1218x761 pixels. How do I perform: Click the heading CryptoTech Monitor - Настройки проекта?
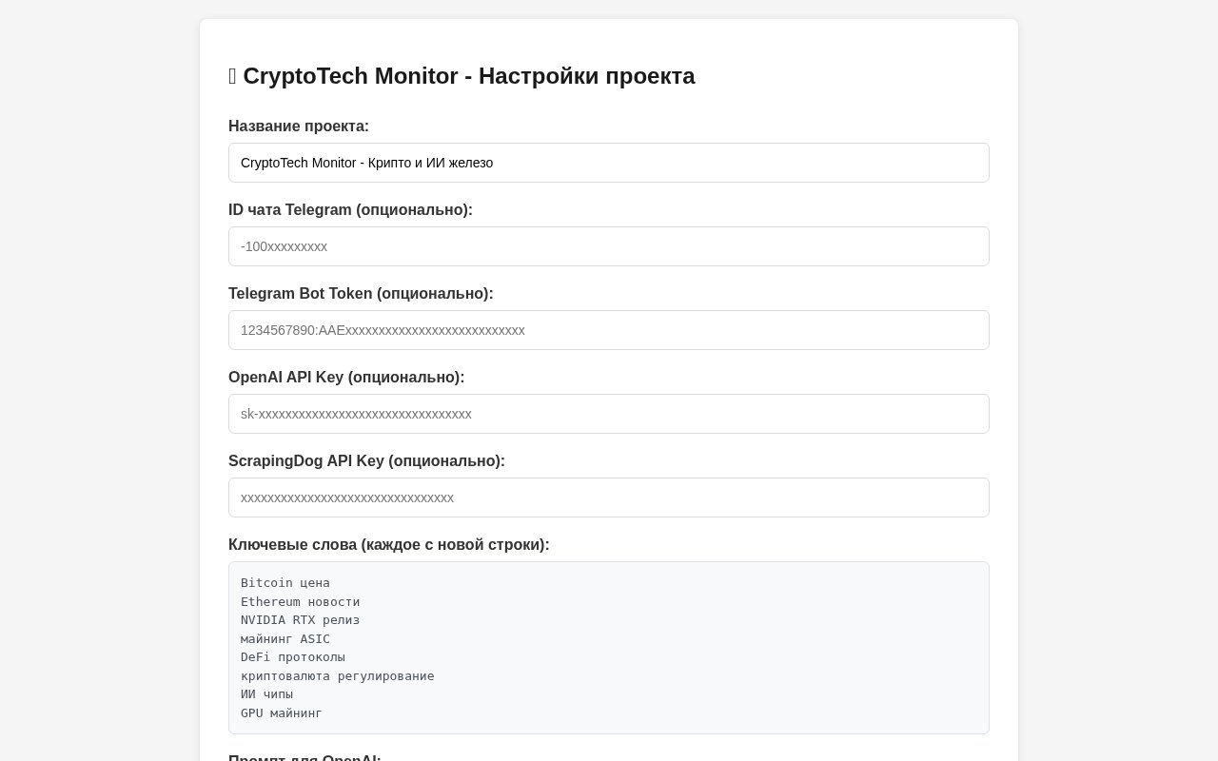(469, 76)
